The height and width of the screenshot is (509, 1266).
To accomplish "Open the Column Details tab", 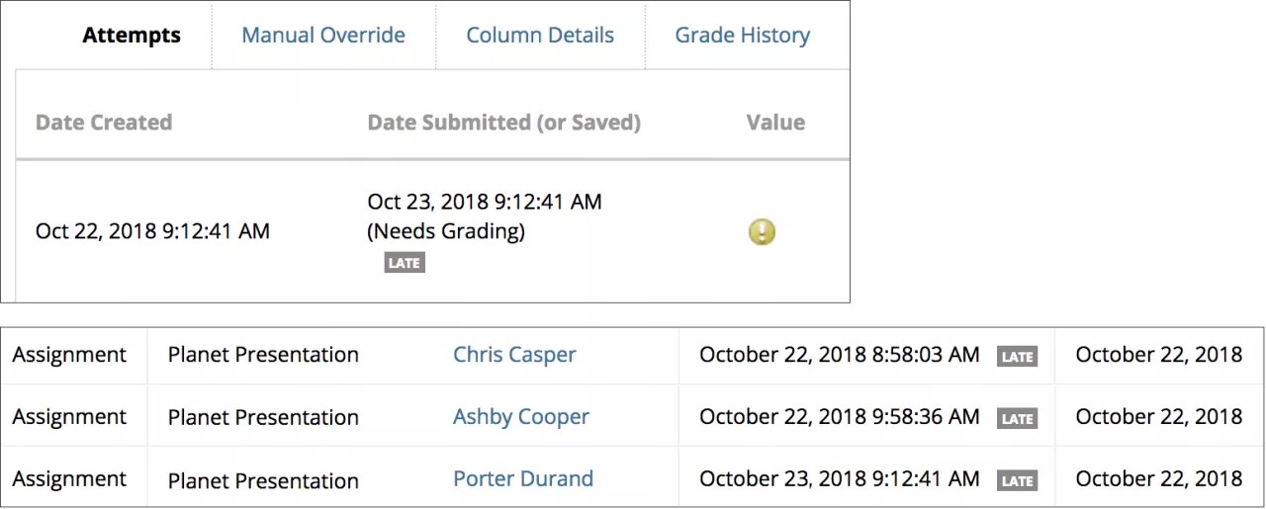I will tap(540, 36).
